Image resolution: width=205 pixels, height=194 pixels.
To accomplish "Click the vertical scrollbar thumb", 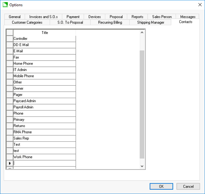I will pos(142,105).
